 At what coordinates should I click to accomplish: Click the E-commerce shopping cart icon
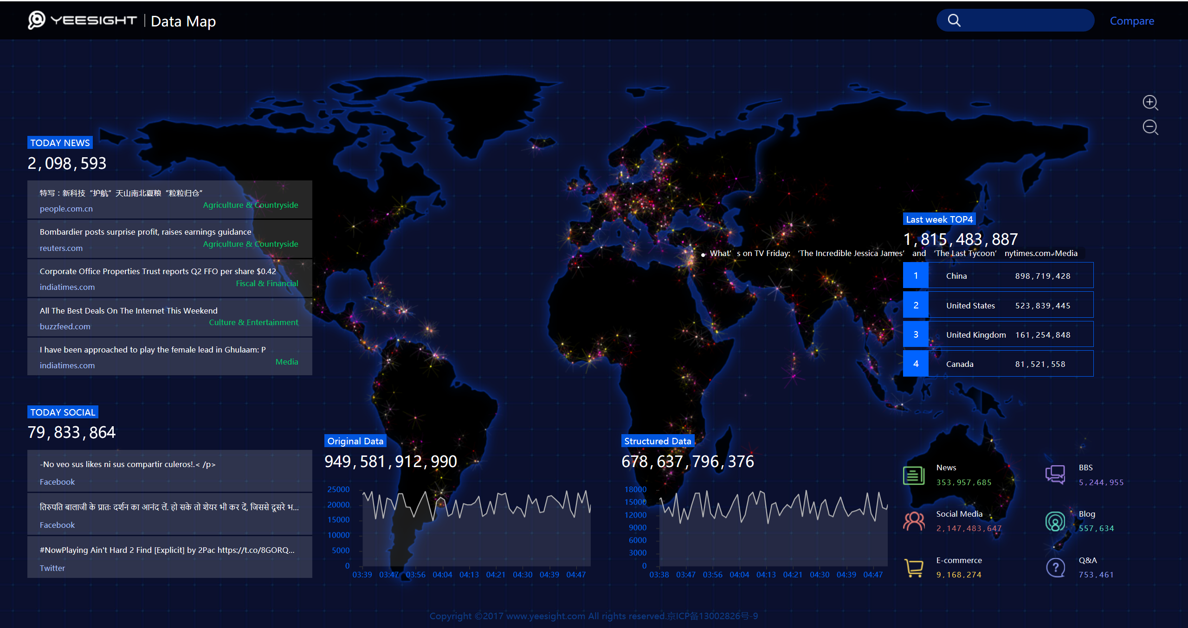(914, 568)
